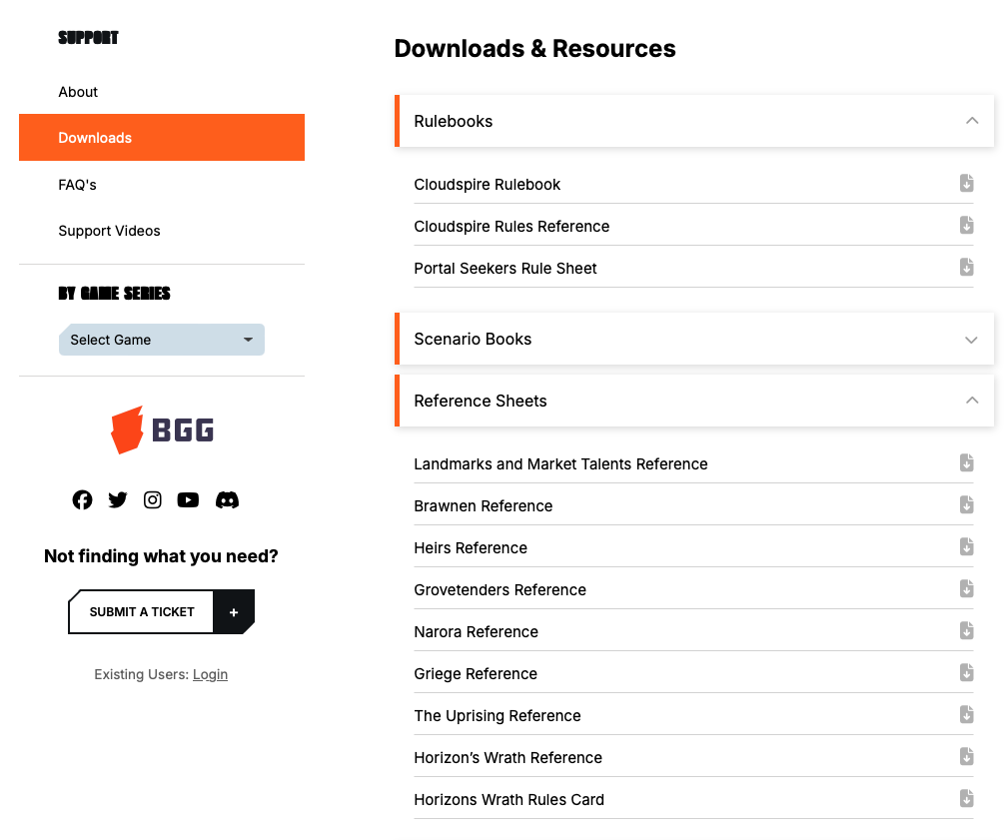Download icon for Landmarks and Market Talents Reference
The image size is (1007, 840).
[x=967, y=462]
